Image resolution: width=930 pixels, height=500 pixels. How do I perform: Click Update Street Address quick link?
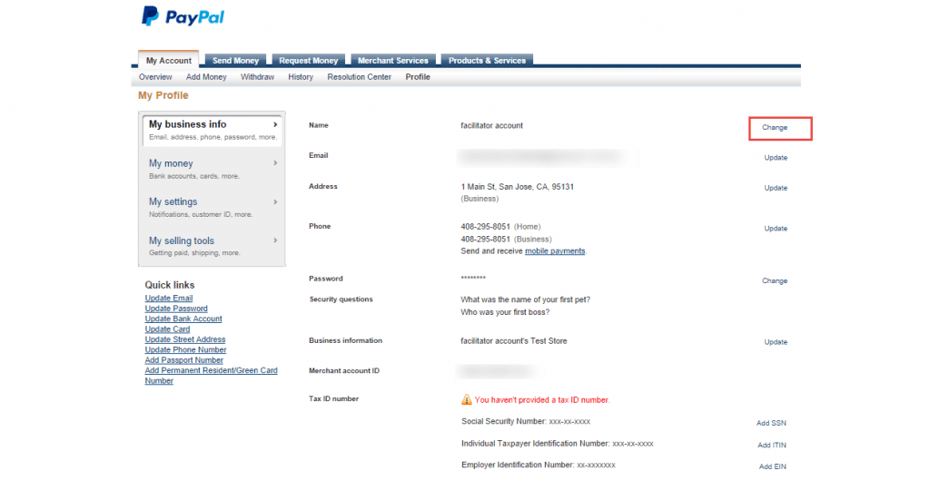click(x=185, y=339)
